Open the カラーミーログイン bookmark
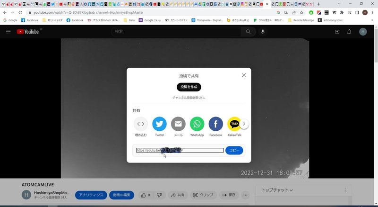The width and height of the screenshot is (378, 207). pos(176,20)
